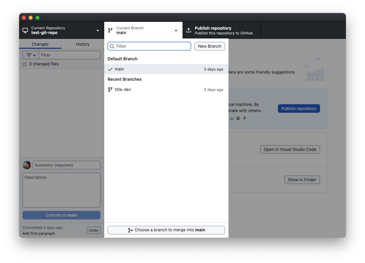Click the '3 days ago' label for title-dev
Viewport: 365px width, 263px height.
(213, 90)
